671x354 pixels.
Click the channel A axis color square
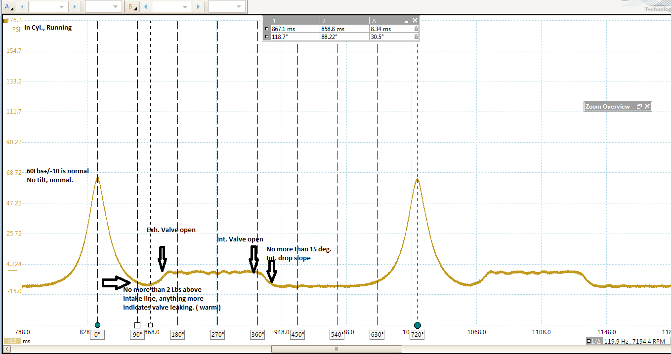(5, 21)
